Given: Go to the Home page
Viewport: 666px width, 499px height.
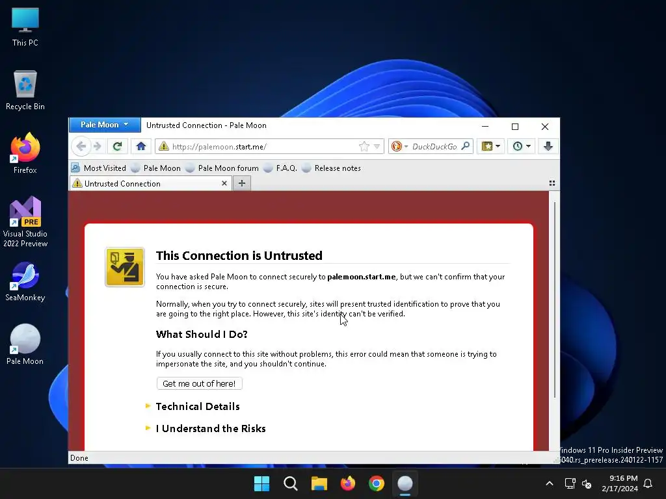Looking at the screenshot, I should [x=141, y=146].
